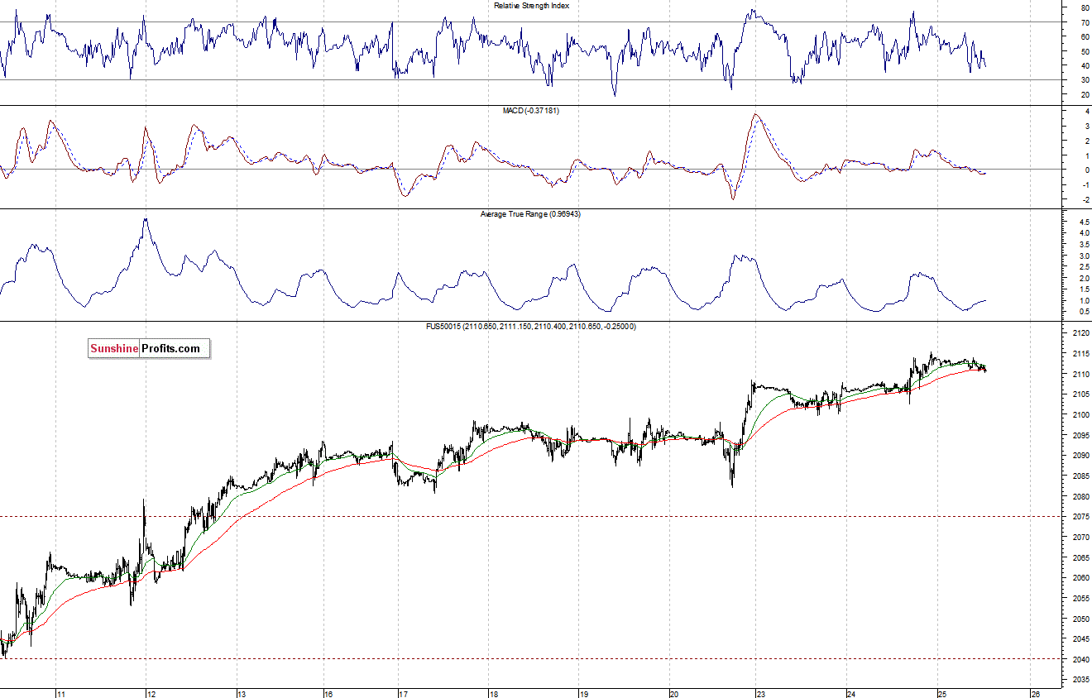Viewport: 1092px width, 698px height.
Task: Click date label 12 on the time axis
Action: coord(151,693)
